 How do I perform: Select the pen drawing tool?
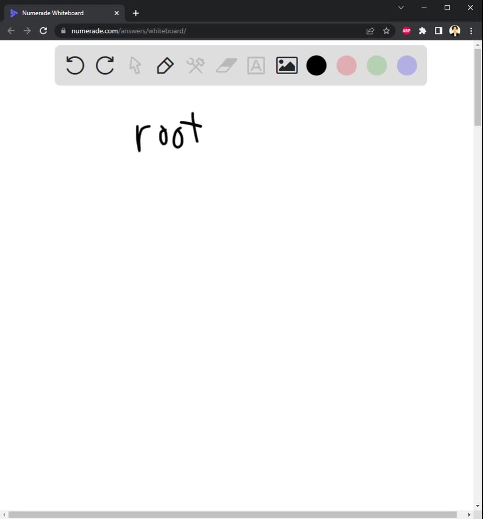click(165, 65)
